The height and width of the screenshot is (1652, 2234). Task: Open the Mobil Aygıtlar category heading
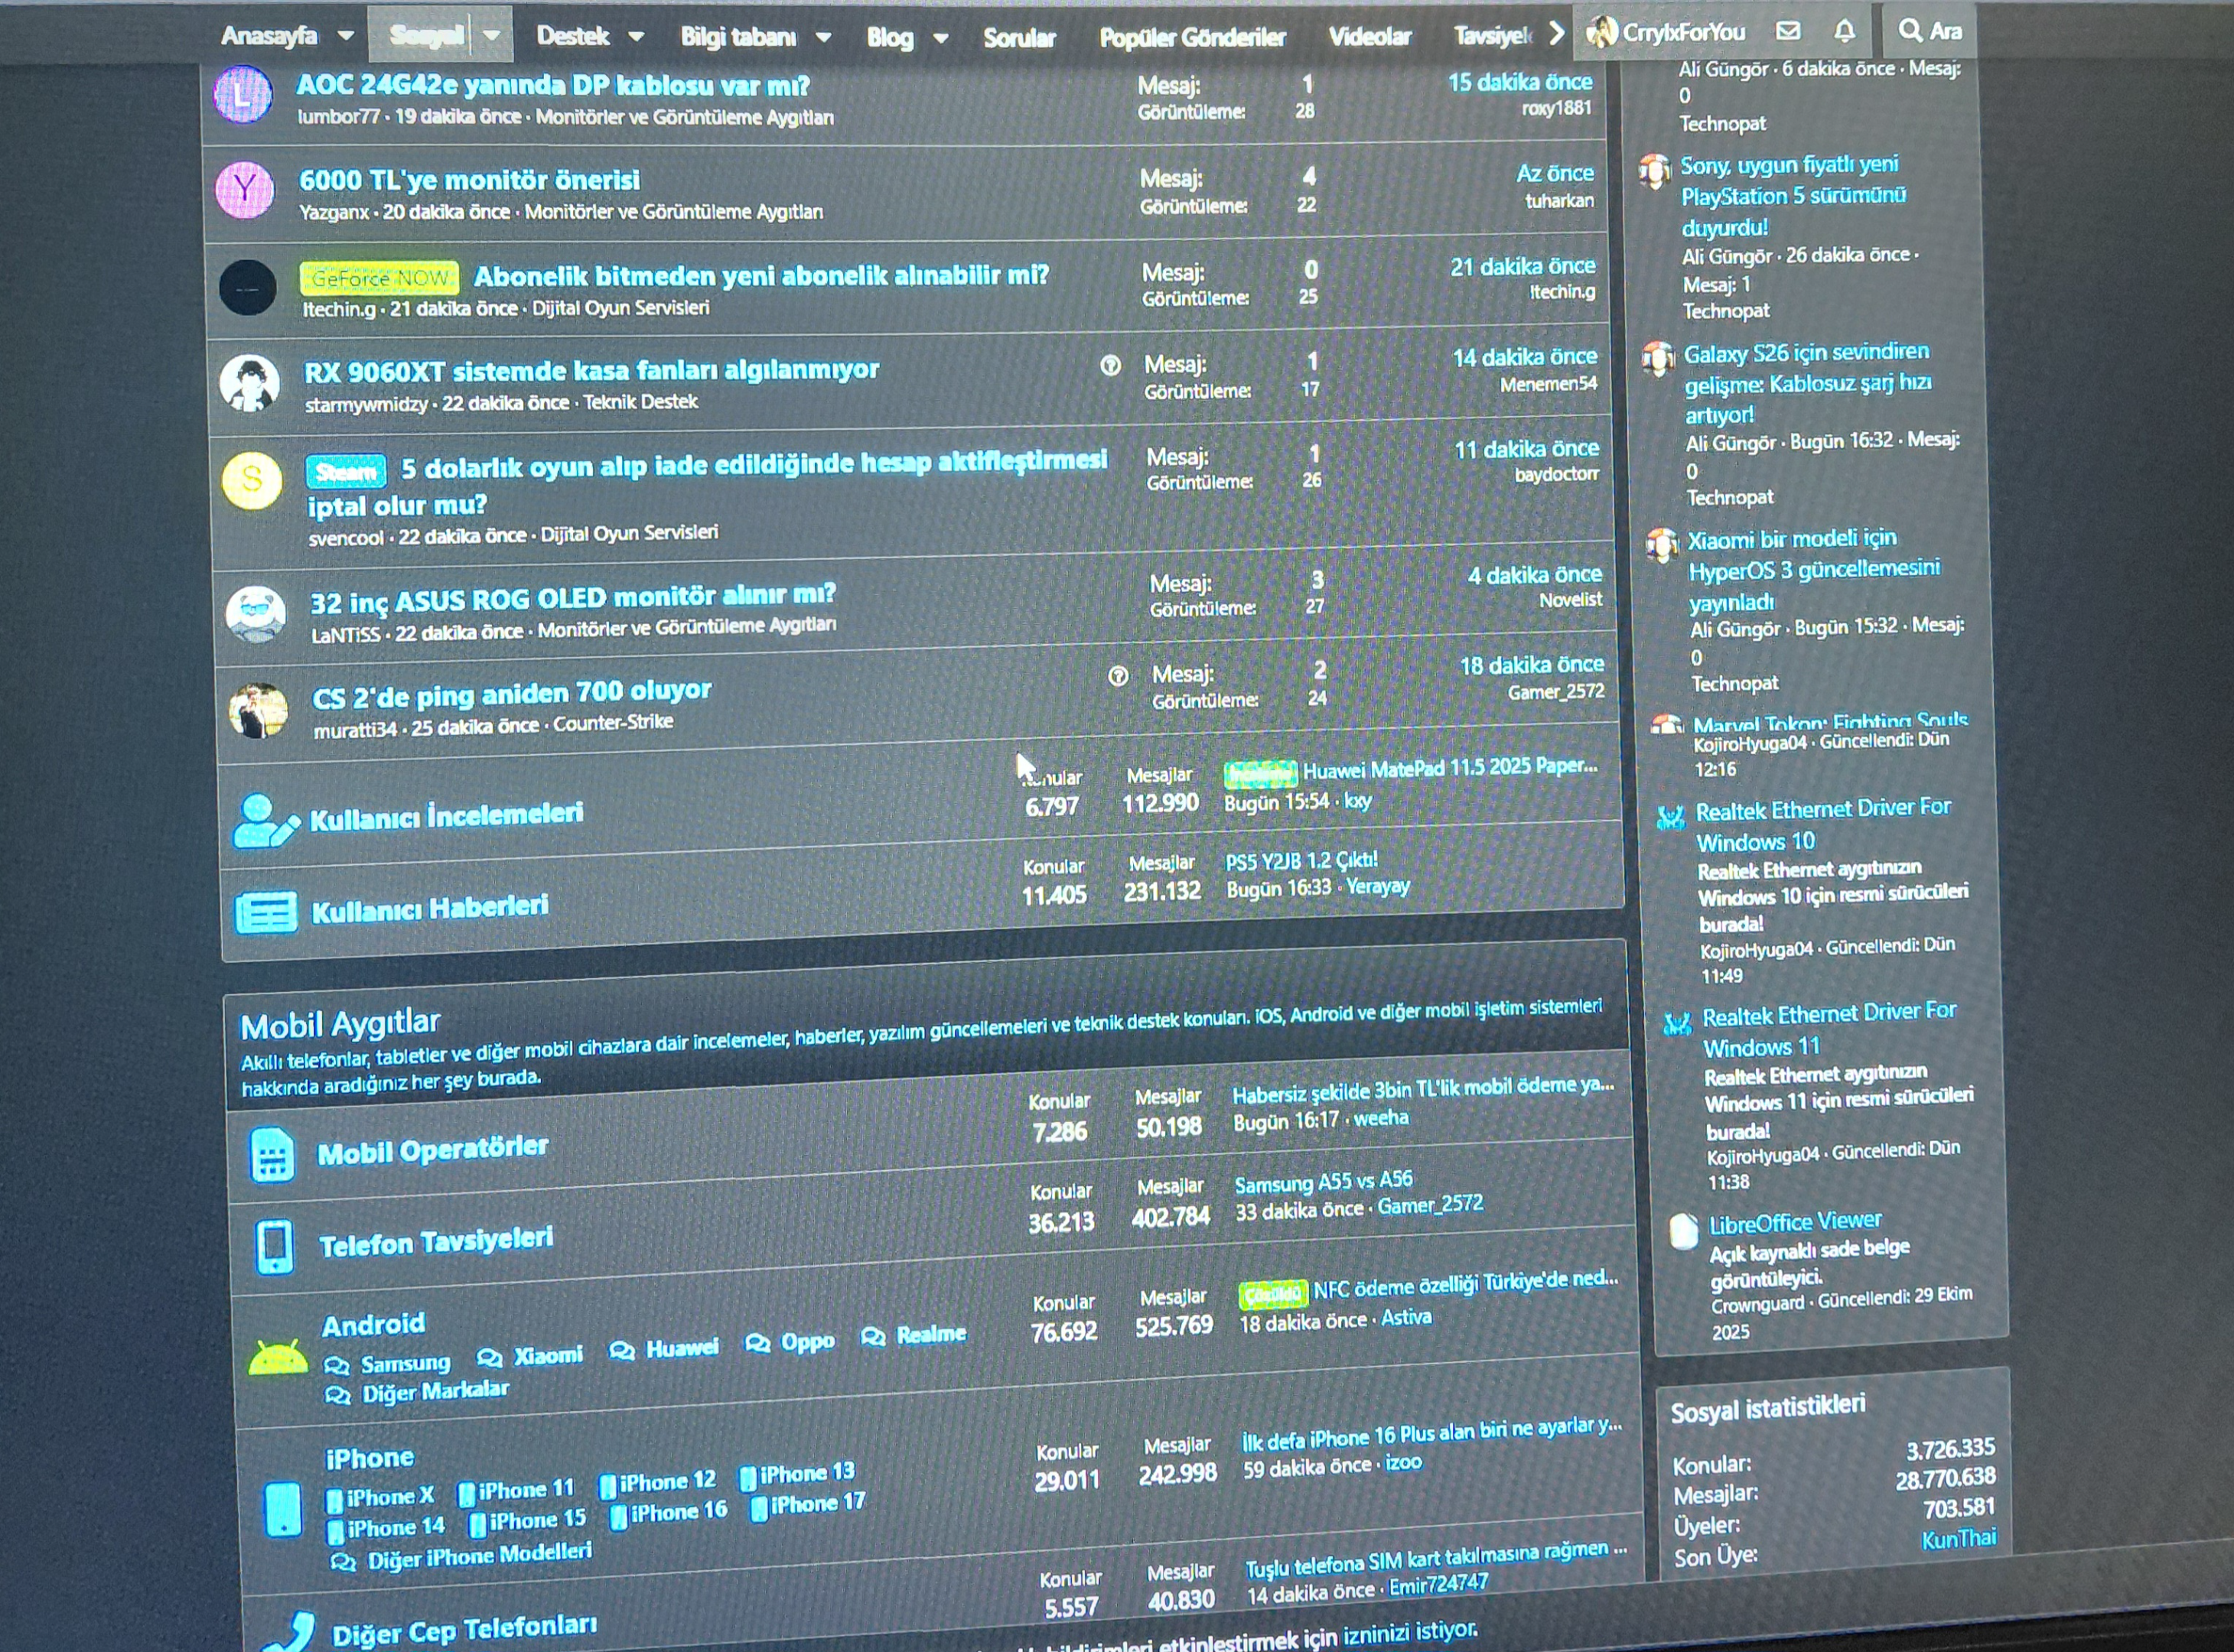[340, 1024]
